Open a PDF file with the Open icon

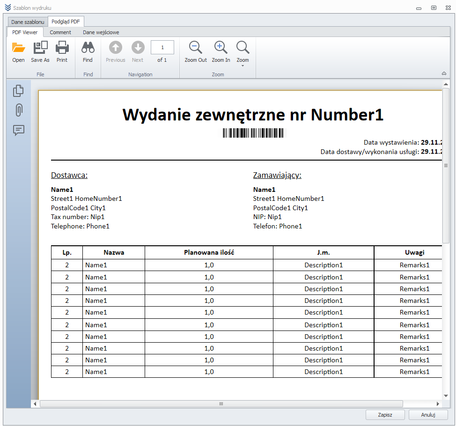point(18,52)
